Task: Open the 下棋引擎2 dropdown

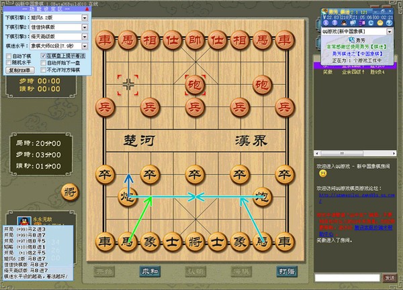Action: 85,27
